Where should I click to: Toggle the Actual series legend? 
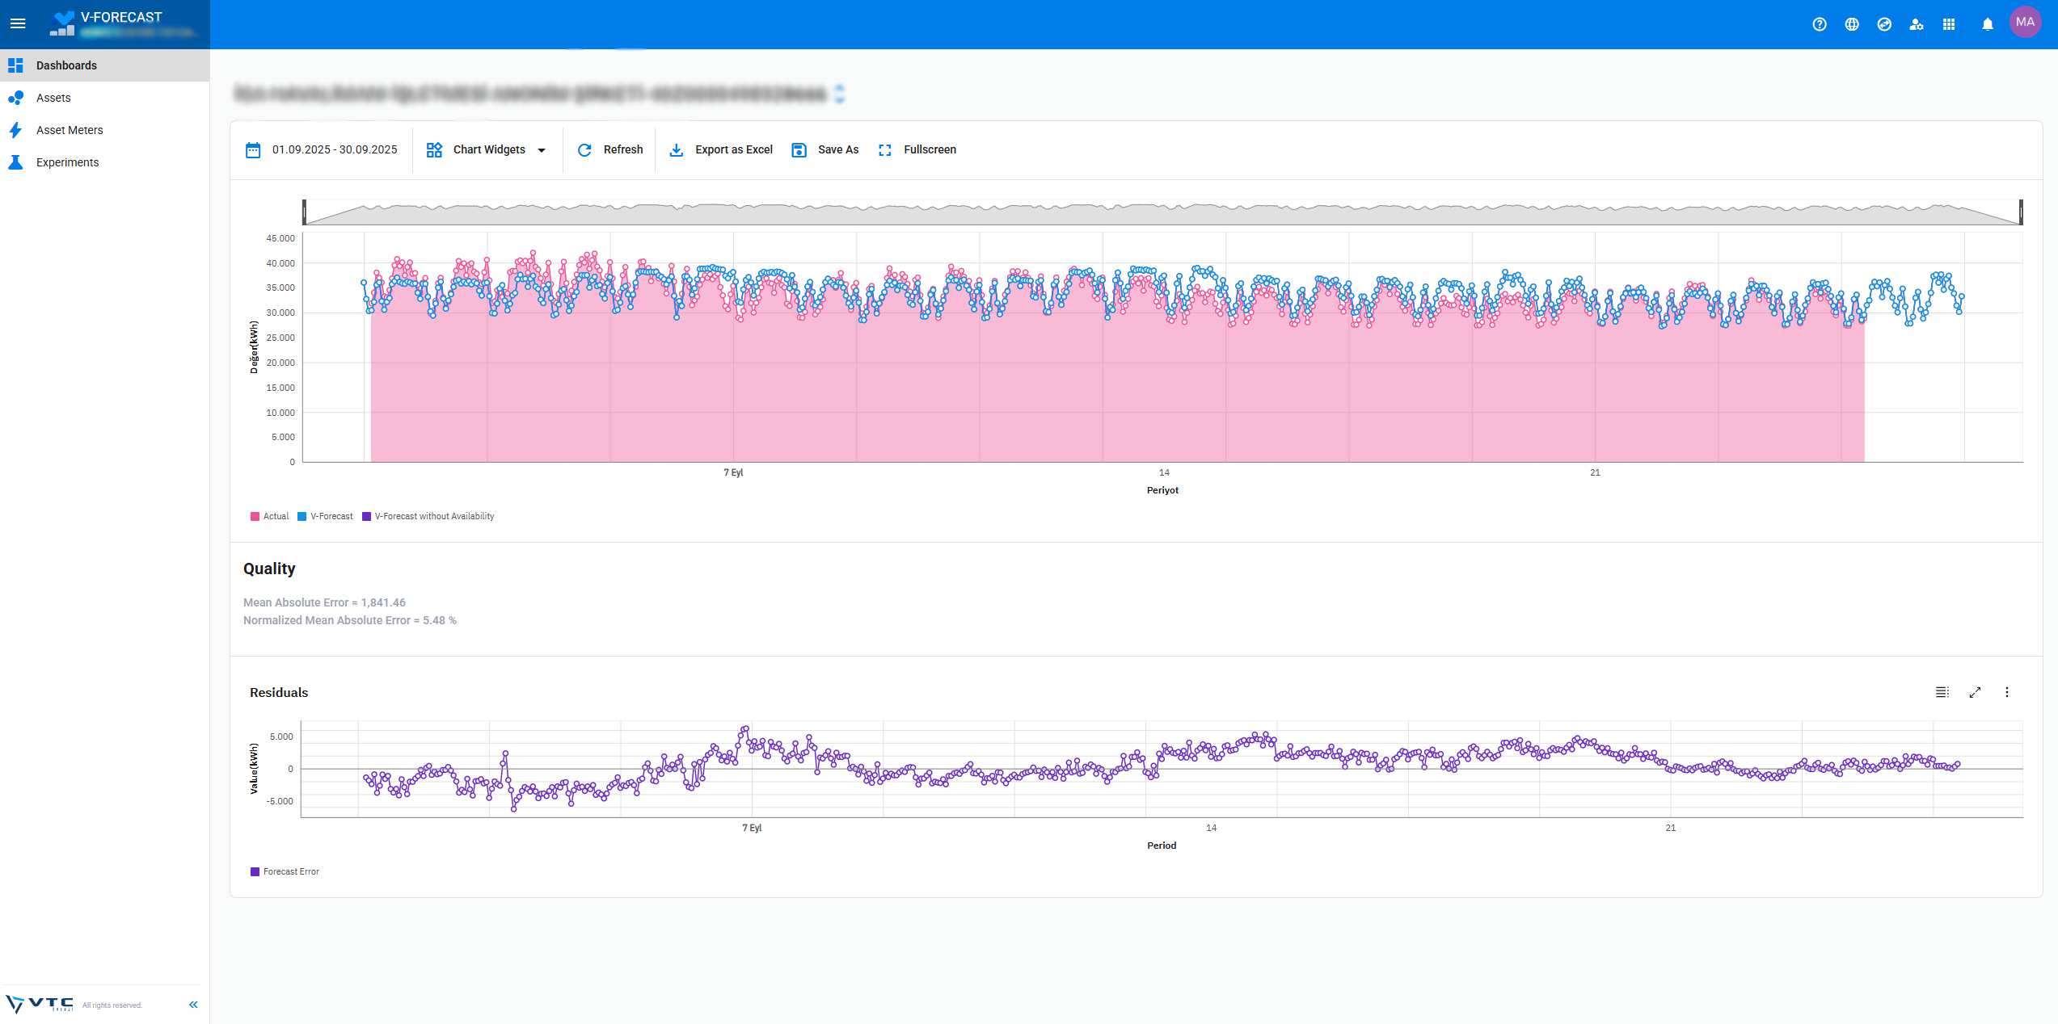tap(270, 516)
